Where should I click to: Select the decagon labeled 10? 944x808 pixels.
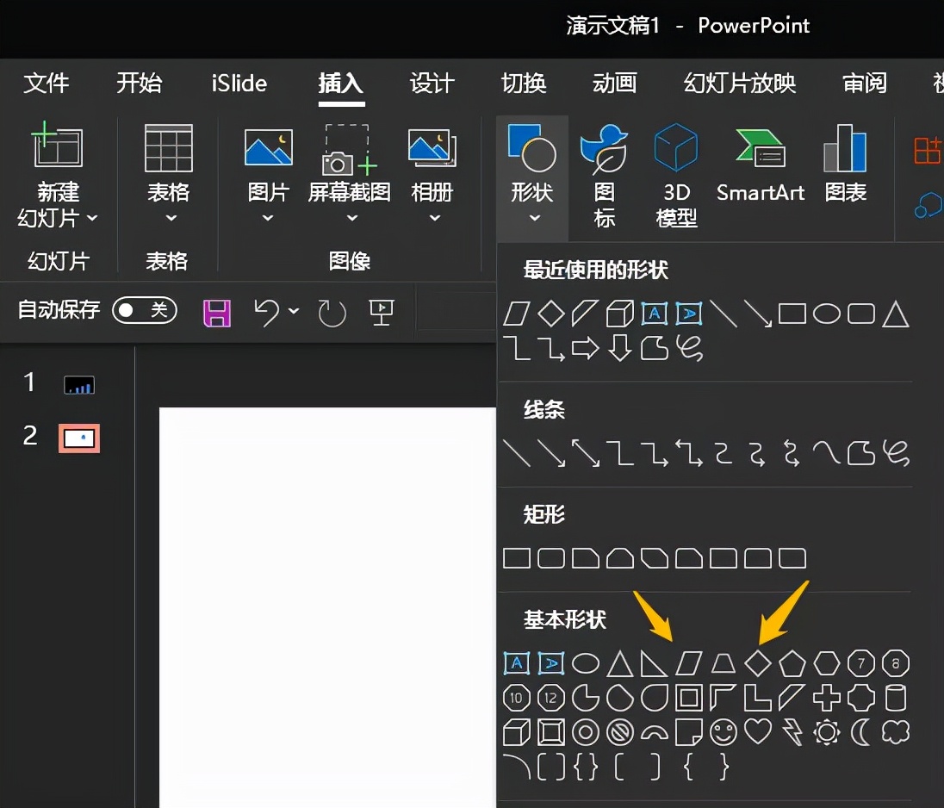tap(516, 699)
